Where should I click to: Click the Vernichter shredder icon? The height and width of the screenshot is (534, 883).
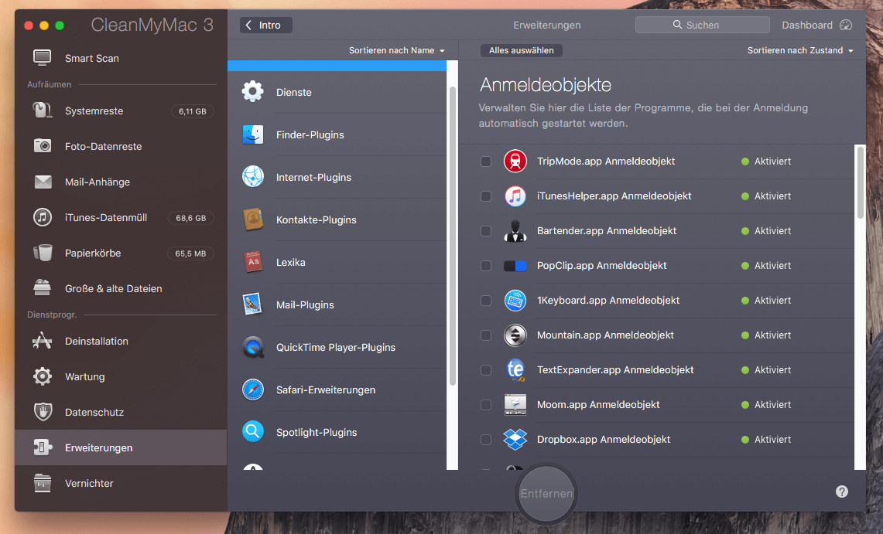coord(43,483)
